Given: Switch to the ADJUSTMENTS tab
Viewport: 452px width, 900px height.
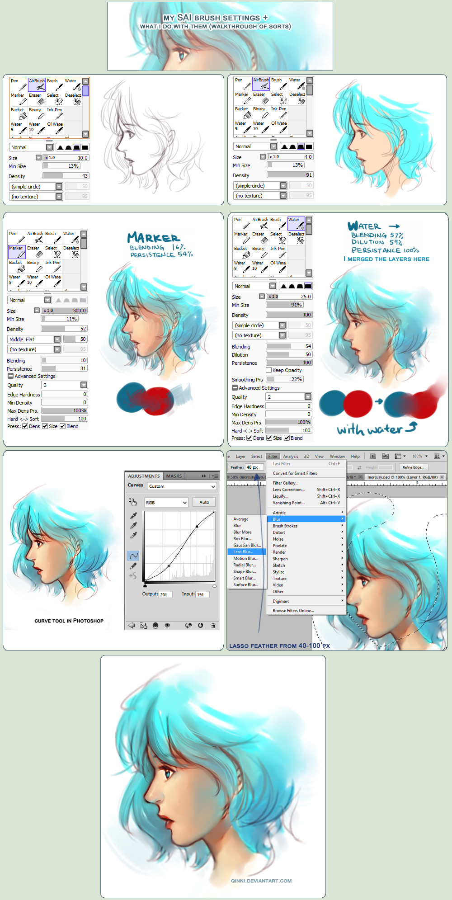Looking at the screenshot, I should point(144,476).
